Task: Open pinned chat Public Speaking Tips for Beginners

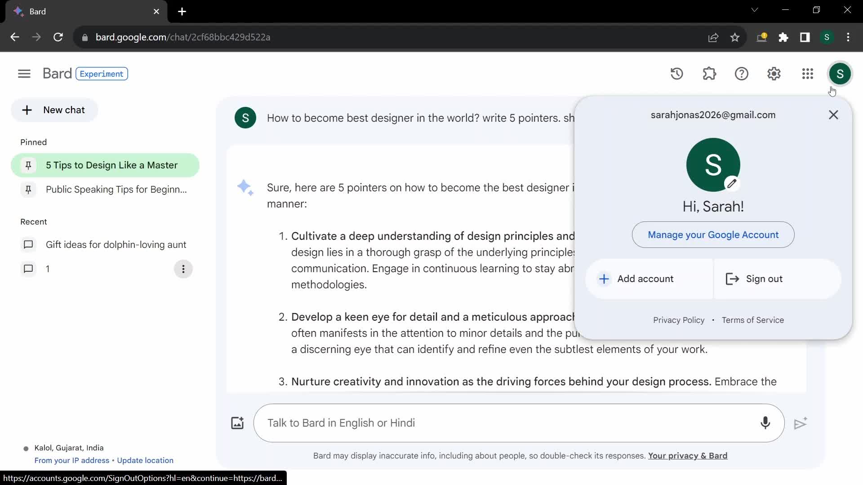Action: [x=105, y=190]
